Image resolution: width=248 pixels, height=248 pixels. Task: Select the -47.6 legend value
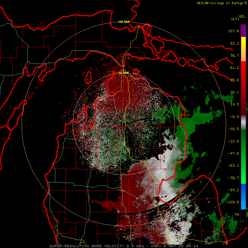pyautogui.click(x=233, y=153)
